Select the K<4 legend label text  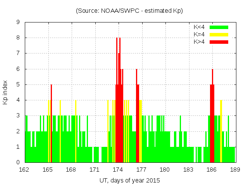click(200, 27)
